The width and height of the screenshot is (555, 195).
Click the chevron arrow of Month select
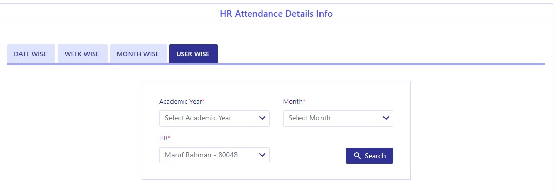[386, 118]
